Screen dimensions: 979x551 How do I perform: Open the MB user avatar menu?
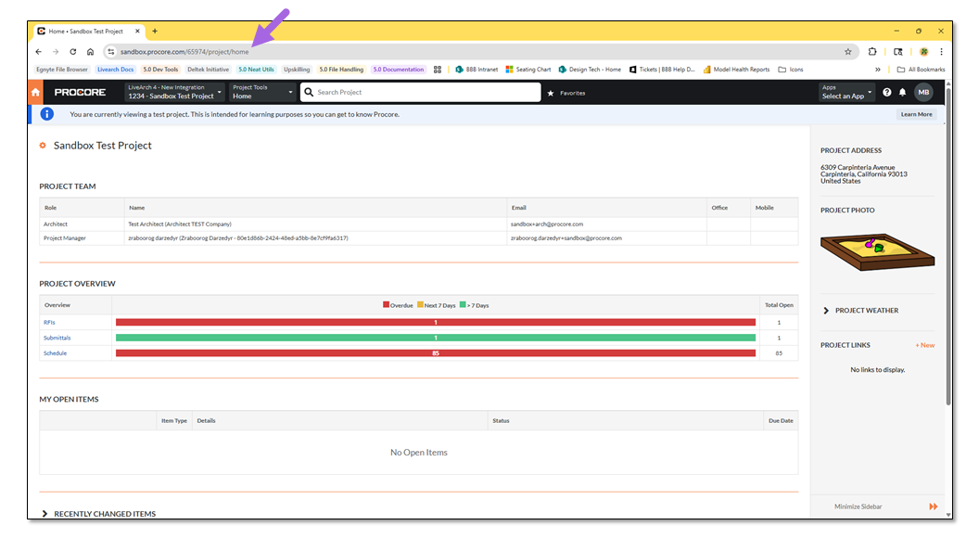(x=923, y=93)
